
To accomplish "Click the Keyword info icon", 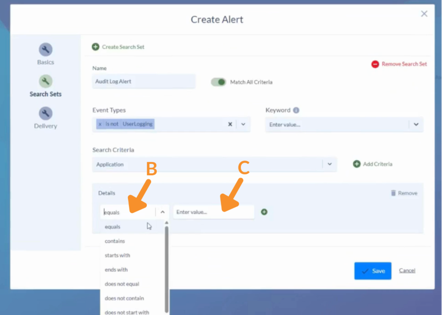I will tap(296, 110).
